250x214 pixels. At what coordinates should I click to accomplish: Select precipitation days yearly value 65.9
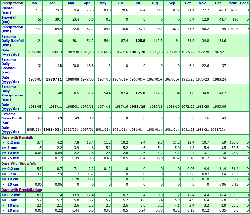point(235,200)
